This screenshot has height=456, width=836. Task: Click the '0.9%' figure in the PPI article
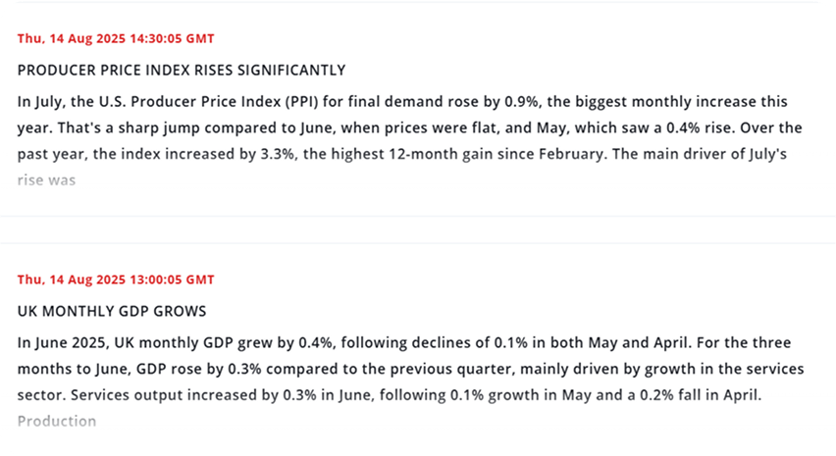point(522,102)
